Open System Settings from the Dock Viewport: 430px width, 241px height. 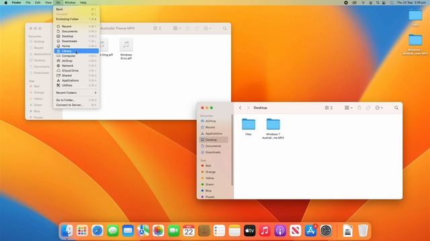click(326, 231)
